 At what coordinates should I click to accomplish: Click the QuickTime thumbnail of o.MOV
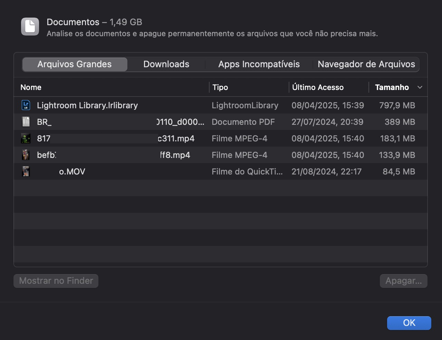click(26, 171)
